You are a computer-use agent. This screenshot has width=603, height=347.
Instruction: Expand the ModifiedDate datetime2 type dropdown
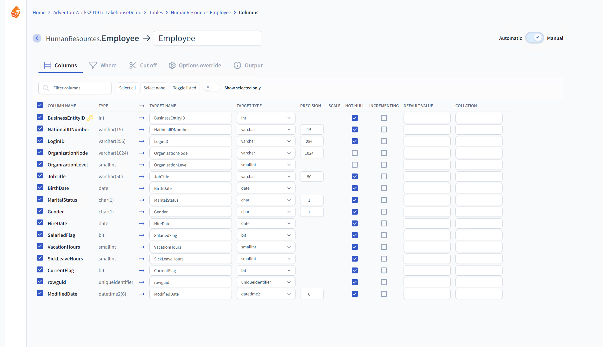point(266,294)
